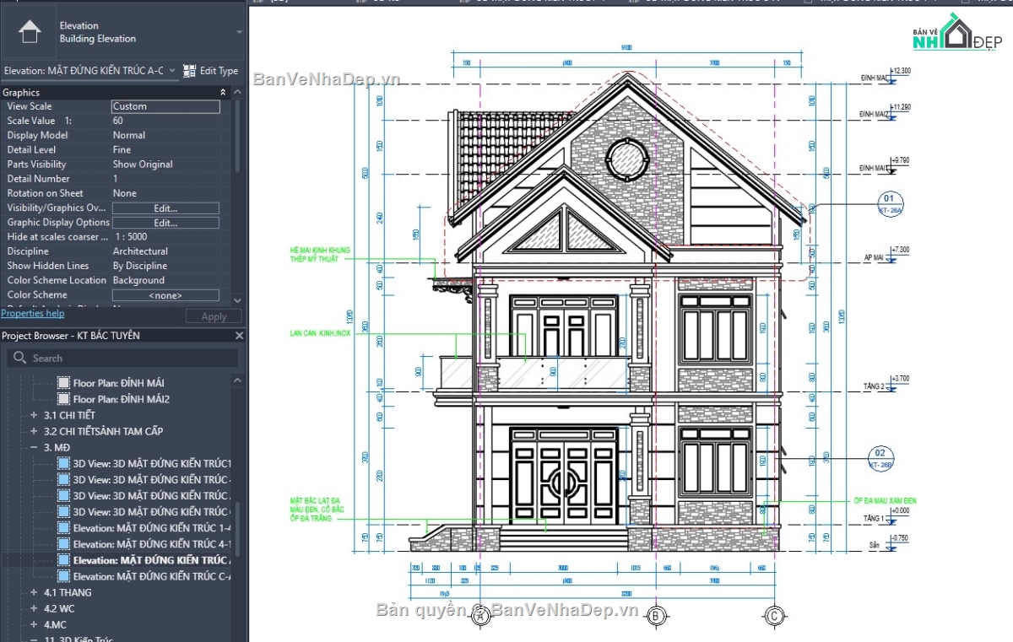Click Rotation on Sheet None value
The height and width of the screenshot is (642, 1013).
coord(165,193)
